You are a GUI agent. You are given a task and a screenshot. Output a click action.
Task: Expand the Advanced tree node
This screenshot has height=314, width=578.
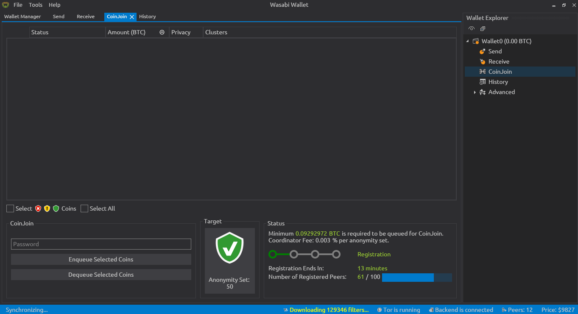click(475, 92)
